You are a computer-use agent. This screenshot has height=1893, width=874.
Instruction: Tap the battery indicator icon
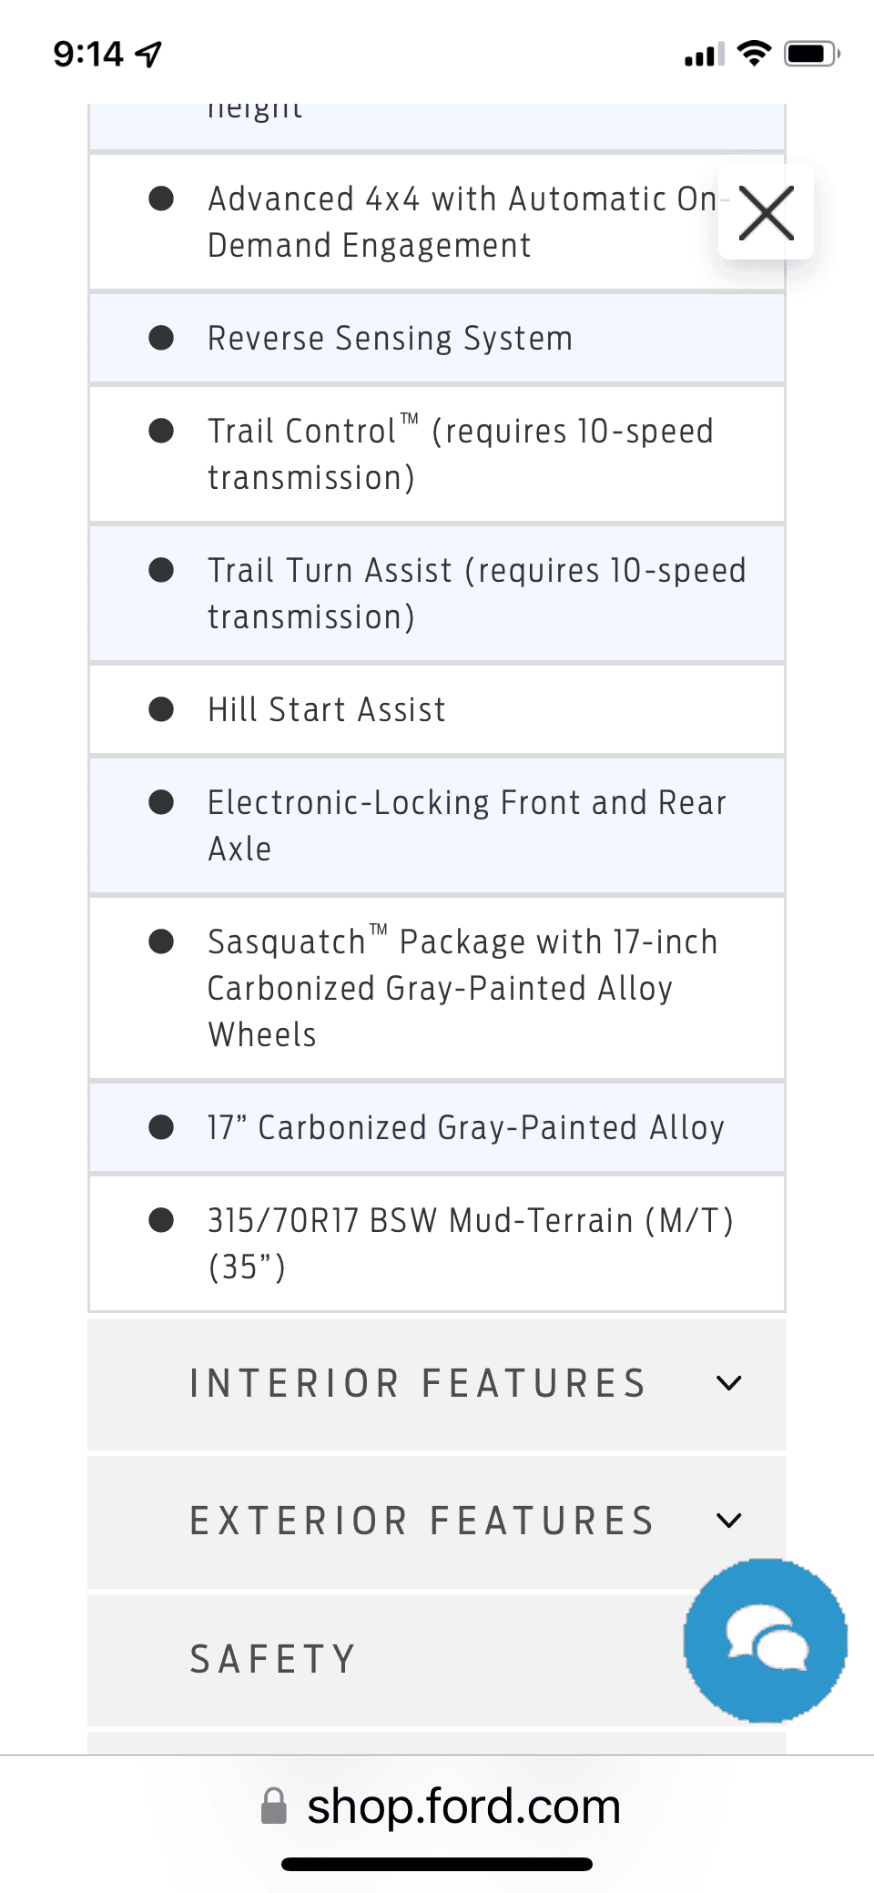812,54
